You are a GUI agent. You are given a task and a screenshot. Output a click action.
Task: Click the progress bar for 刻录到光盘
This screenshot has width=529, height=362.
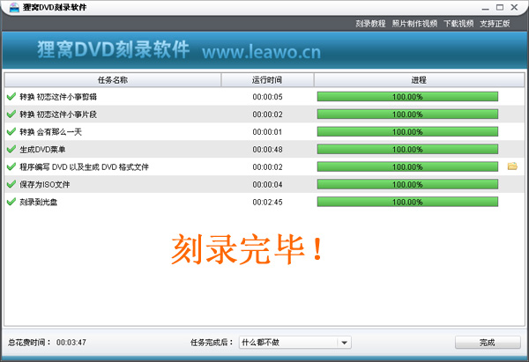point(407,202)
